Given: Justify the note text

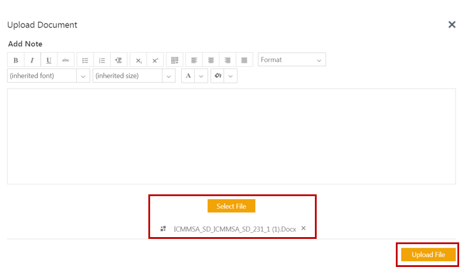Looking at the screenshot, I should point(245,60).
